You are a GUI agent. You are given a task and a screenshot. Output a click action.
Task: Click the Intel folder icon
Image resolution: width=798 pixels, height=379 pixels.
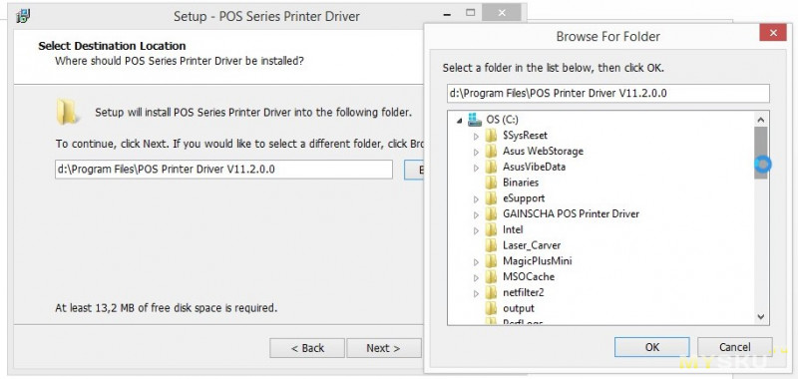[x=491, y=229]
